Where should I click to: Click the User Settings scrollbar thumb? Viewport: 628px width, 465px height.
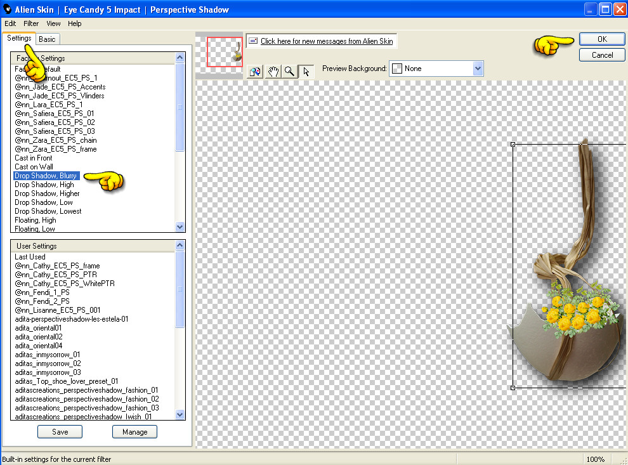(180, 289)
